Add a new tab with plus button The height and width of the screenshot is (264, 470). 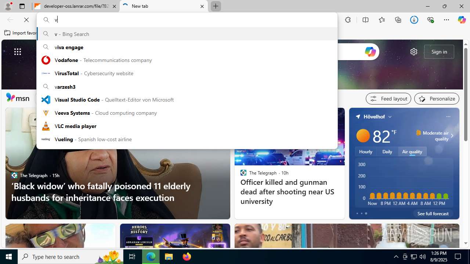216,6
